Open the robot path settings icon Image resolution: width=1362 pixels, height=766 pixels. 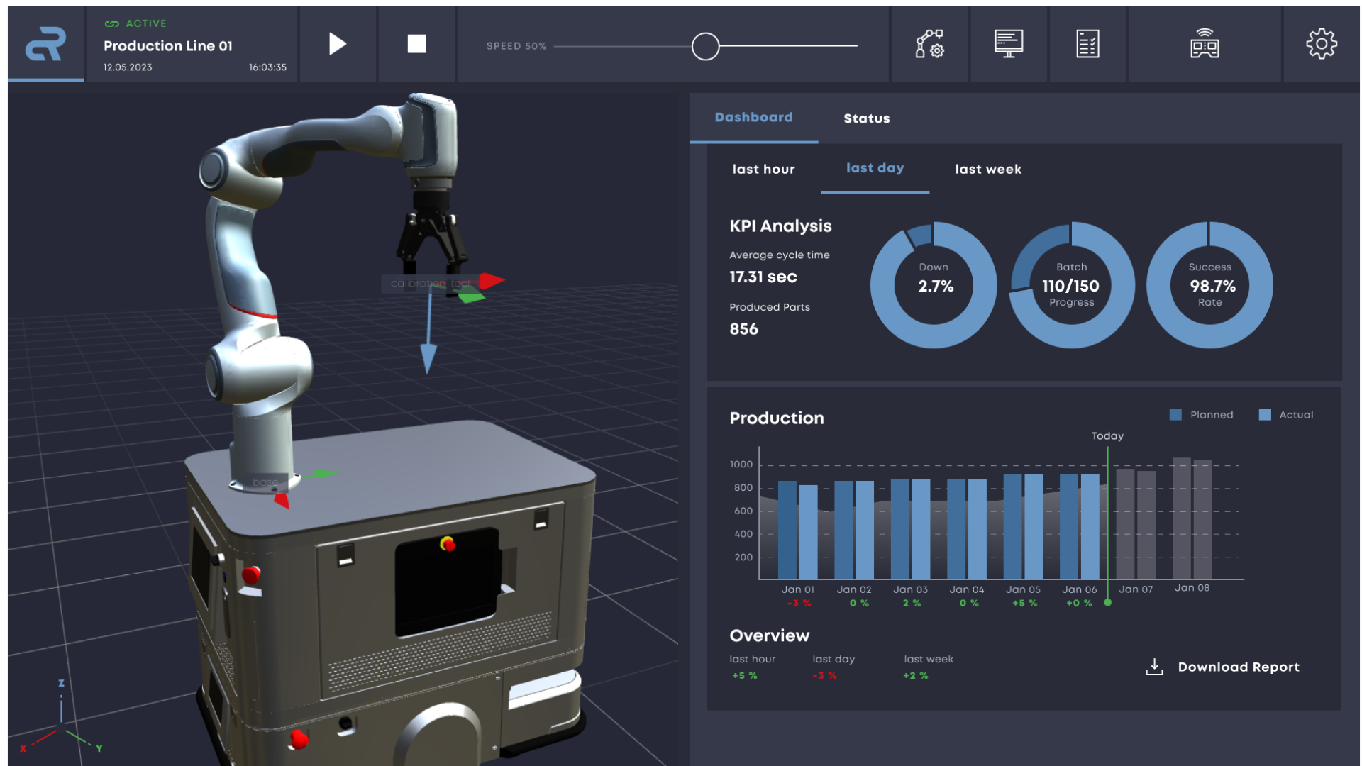[929, 44]
